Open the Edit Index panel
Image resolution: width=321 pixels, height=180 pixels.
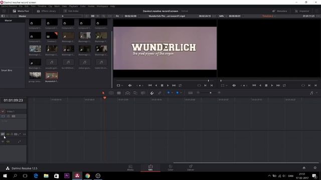(71, 11)
